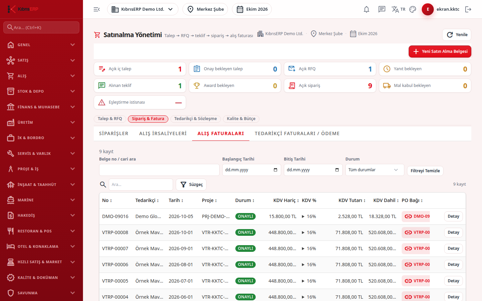Viewport: 482px width, 301px height.
Task: Open the theme palette icon
Action: coord(413,9)
